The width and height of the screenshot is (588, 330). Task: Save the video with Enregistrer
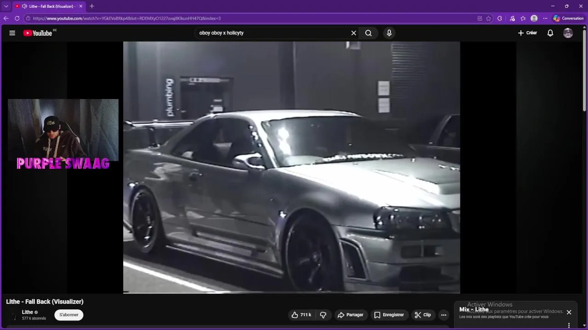389,315
